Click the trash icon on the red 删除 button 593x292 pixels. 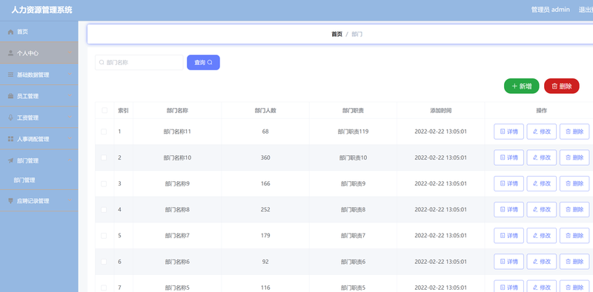[554, 86]
